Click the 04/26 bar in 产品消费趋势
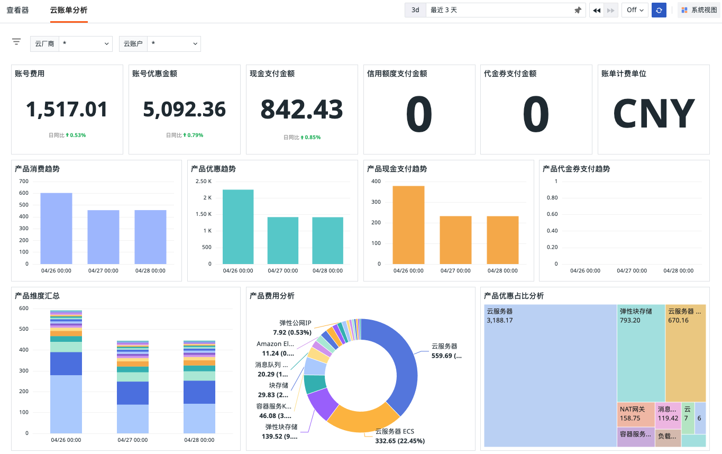 tap(56, 228)
